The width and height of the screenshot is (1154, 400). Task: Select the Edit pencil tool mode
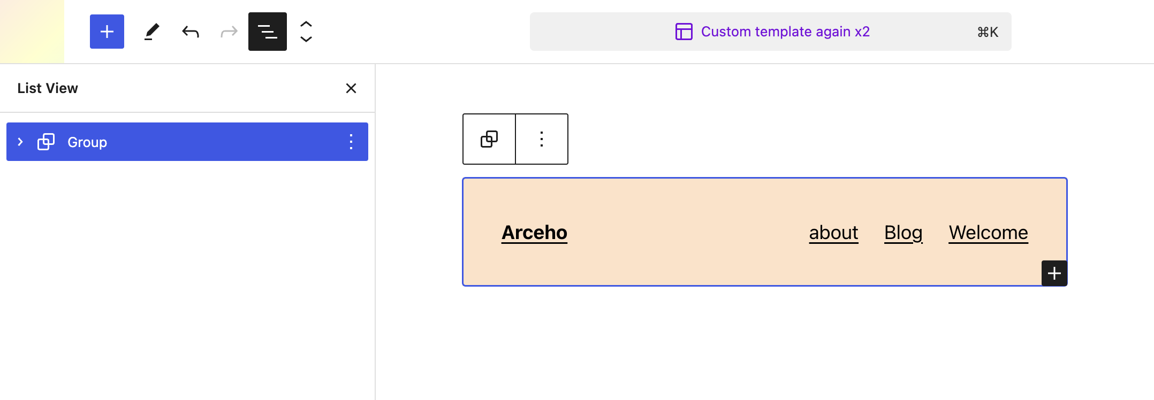[x=151, y=32]
